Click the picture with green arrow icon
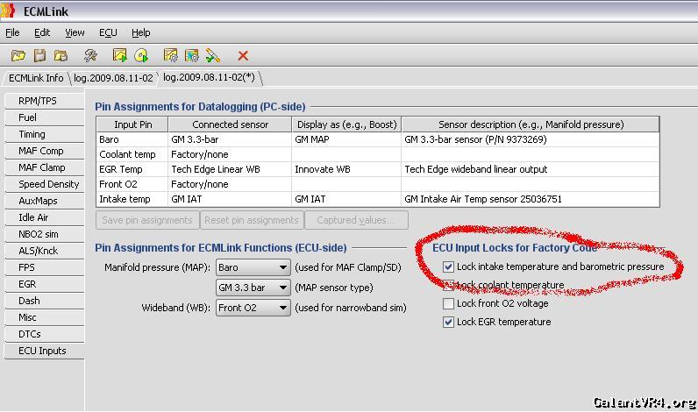698x412 pixels. [x=119, y=55]
